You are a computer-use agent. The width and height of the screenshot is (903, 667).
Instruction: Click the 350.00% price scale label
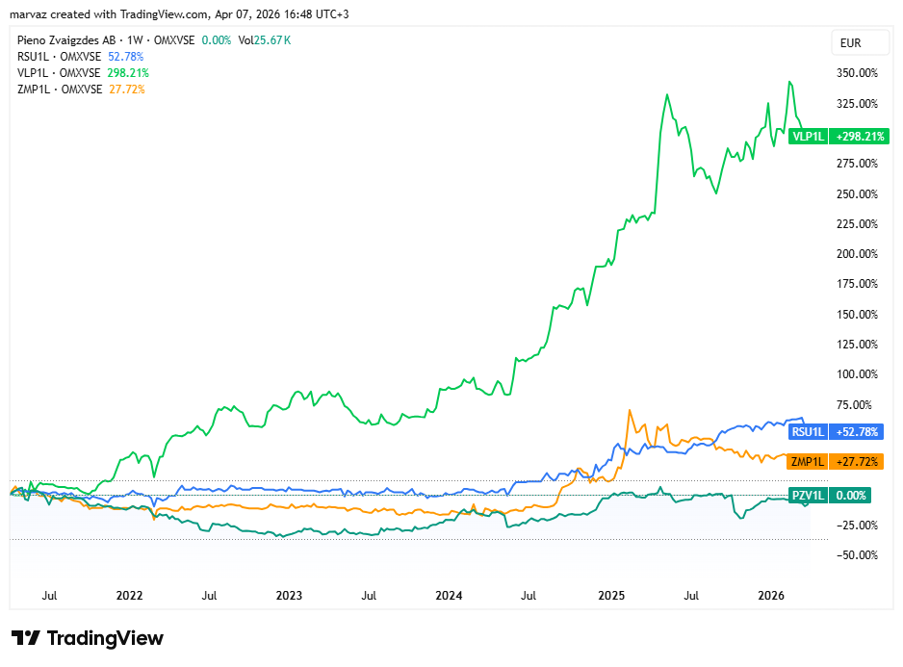point(857,73)
